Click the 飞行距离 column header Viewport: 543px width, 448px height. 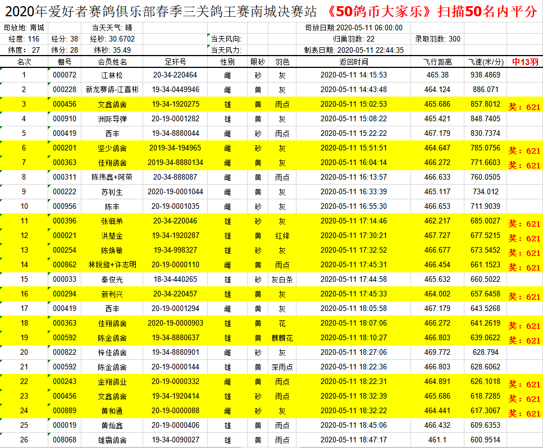coord(437,62)
